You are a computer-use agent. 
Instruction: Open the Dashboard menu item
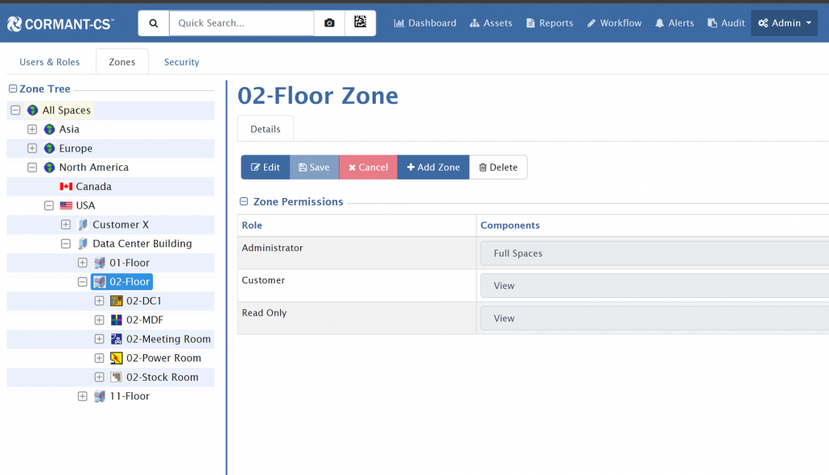pyautogui.click(x=425, y=23)
